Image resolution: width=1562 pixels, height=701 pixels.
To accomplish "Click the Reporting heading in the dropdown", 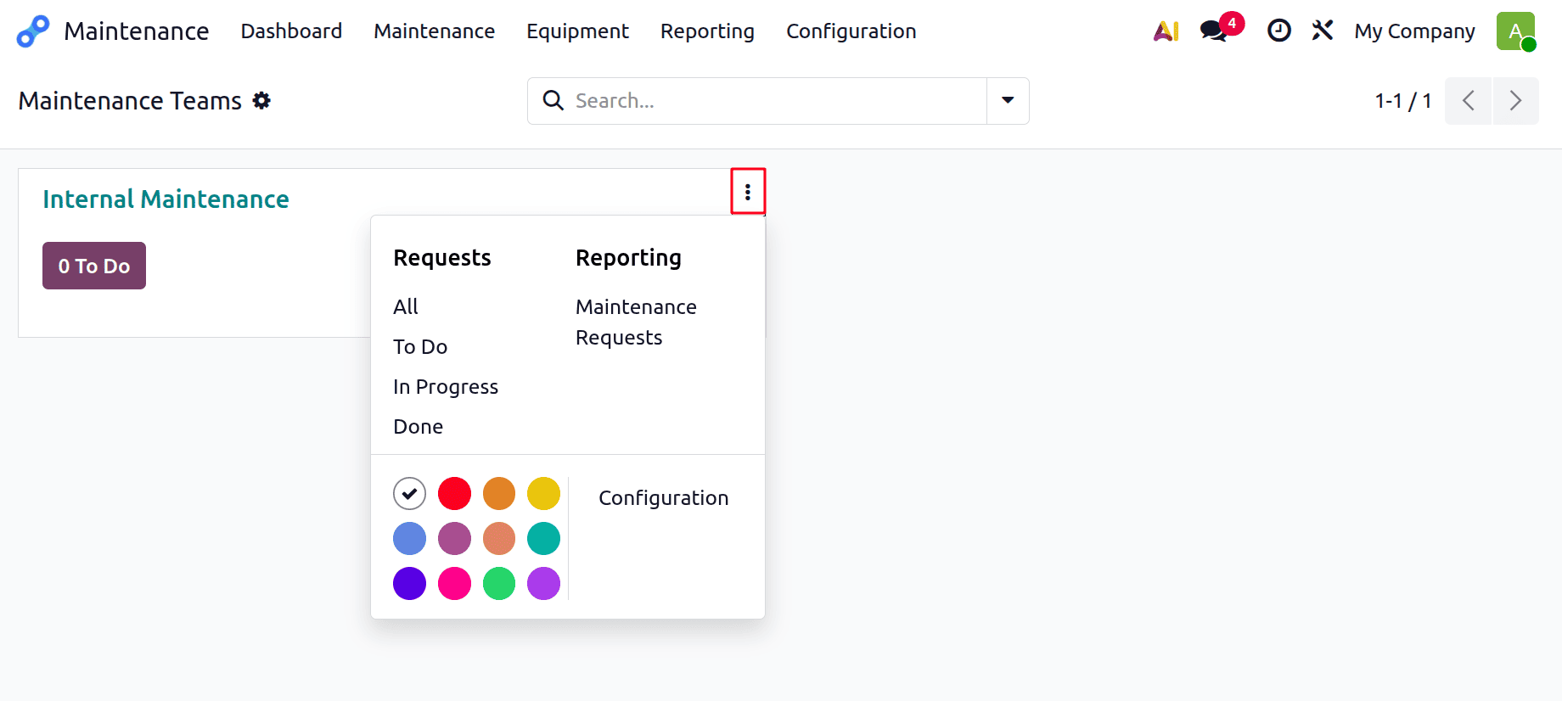I will pyautogui.click(x=628, y=257).
